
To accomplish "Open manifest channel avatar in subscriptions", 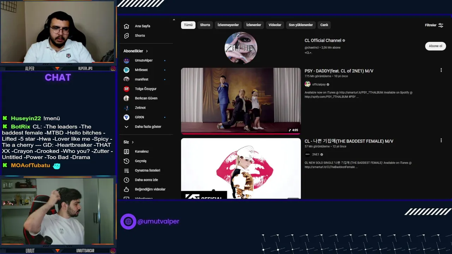I will (x=126, y=79).
